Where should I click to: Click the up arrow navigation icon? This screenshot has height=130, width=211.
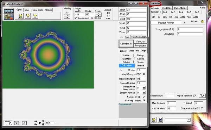pos(43,121)
